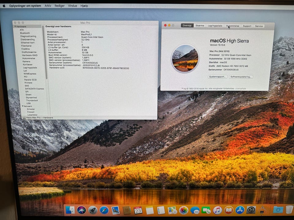The image size is (294, 220).
Task: Click System Information chip icon in Dock
Action: (x=262, y=210)
